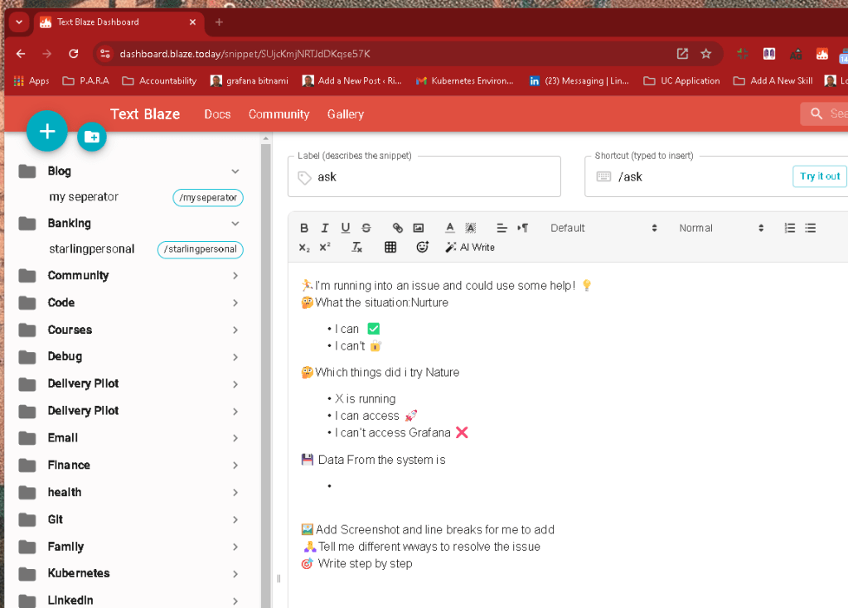The width and height of the screenshot is (848, 608).
Task: Open the Normal size dropdown
Action: click(x=721, y=228)
